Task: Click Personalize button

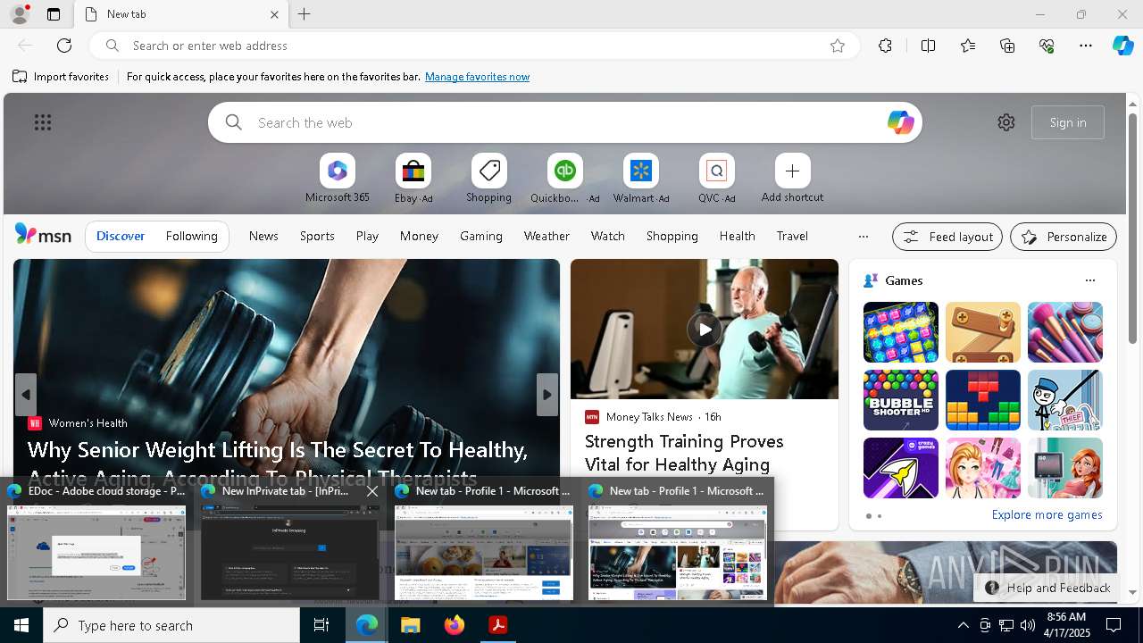Action: point(1064,237)
